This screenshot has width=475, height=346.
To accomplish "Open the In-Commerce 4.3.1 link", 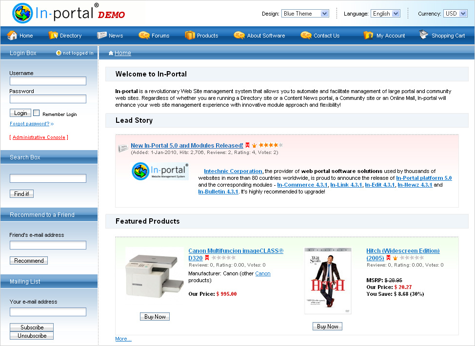I will [x=302, y=185].
